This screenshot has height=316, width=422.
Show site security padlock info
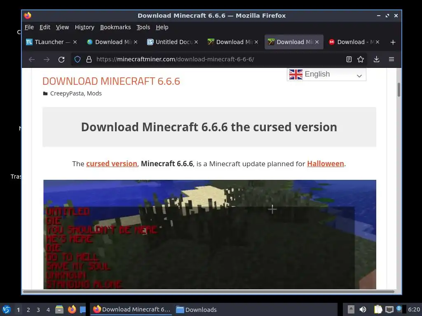tap(89, 59)
